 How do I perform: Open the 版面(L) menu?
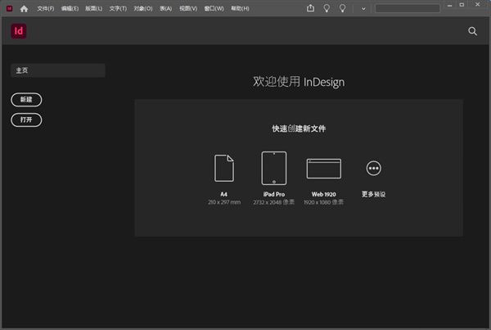coord(93,8)
